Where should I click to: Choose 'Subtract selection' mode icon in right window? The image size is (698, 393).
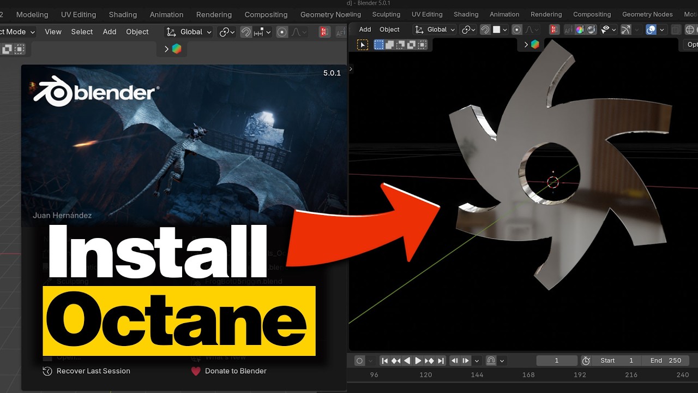[400, 45]
